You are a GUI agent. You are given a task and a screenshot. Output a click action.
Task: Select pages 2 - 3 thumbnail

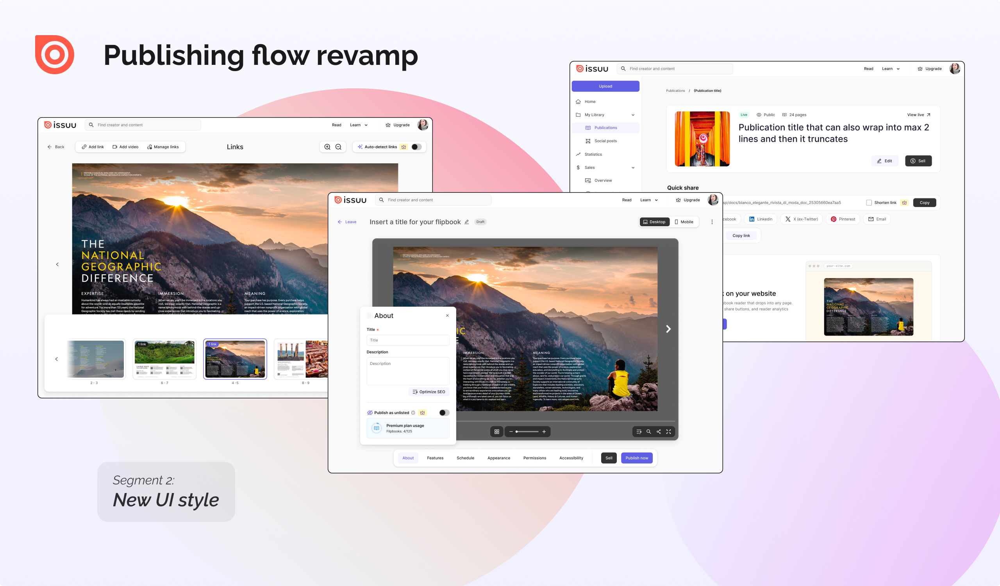96,359
